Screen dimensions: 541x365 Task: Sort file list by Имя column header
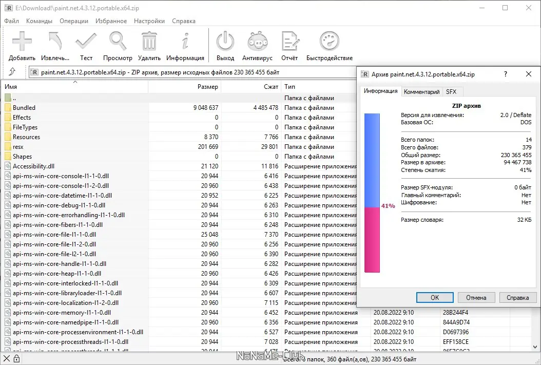click(75, 87)
